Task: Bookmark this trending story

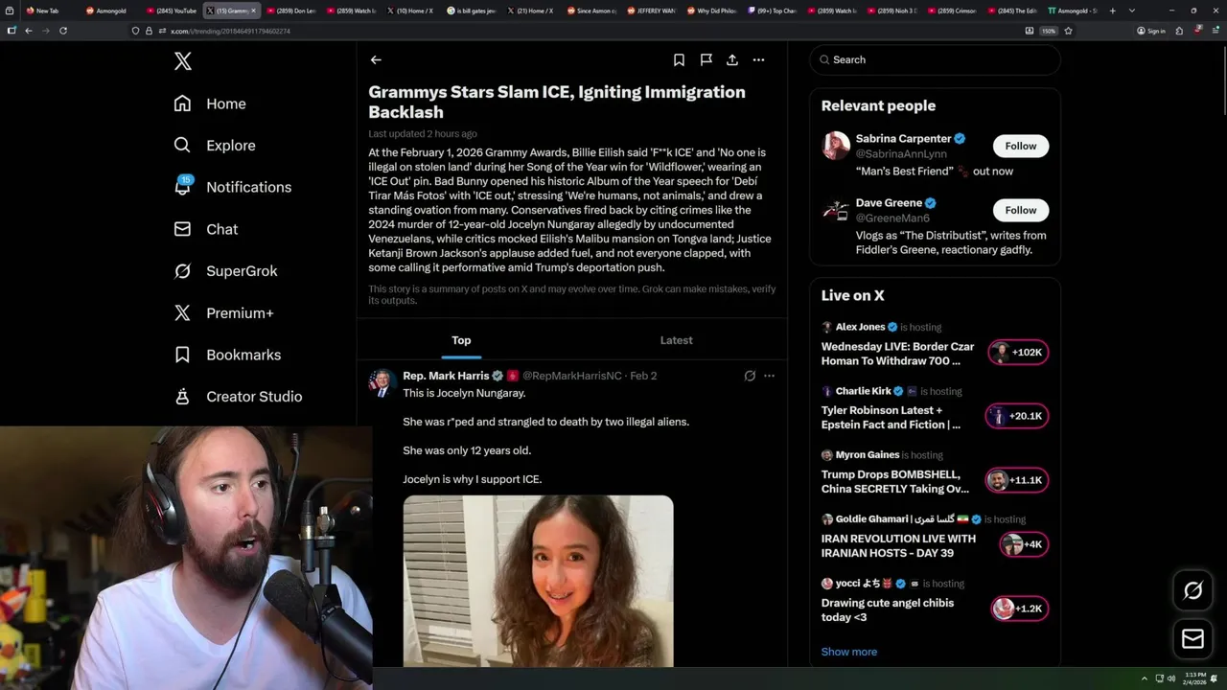Action: tap(679, 59)
